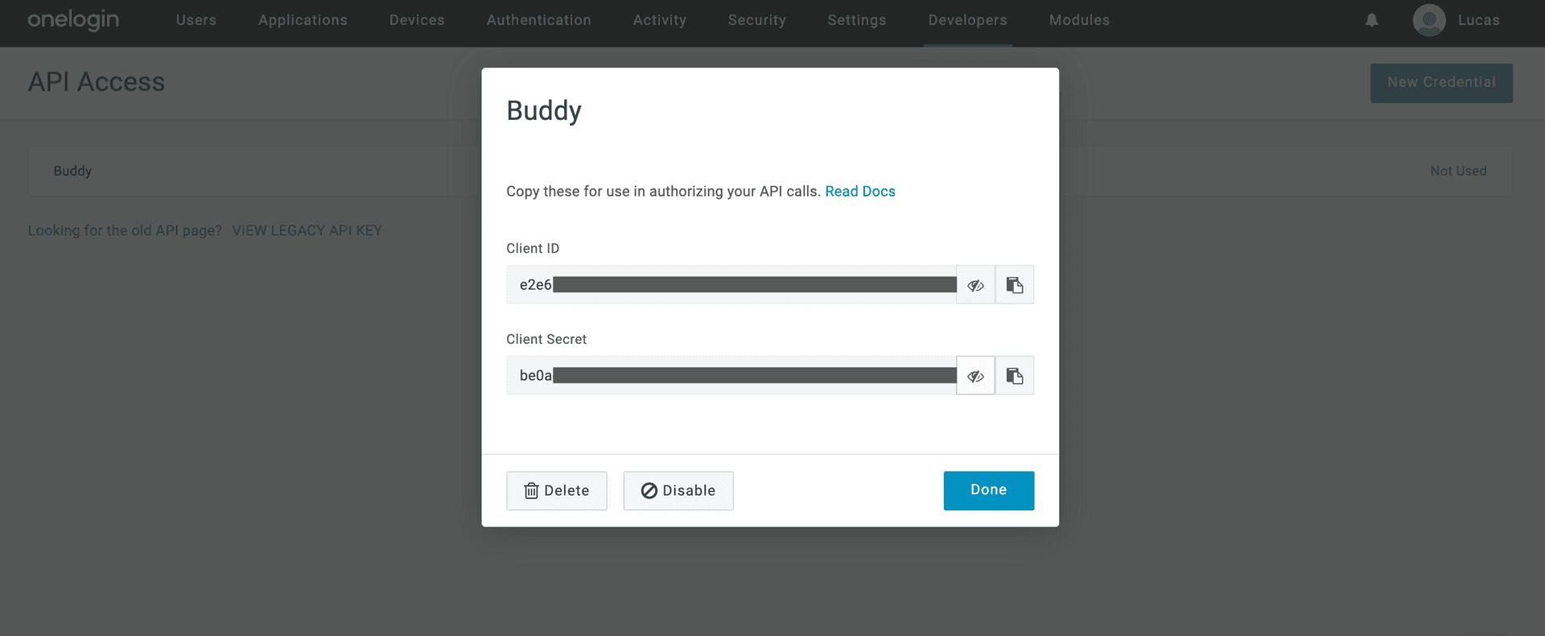Screen dimensions: 1545x636
Task: Click inside the Client Secret field
Action: point(731,376)
